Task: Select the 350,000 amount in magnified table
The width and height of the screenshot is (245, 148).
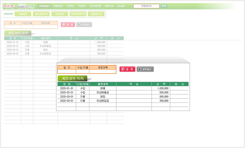Action: [x=161, y=101]
